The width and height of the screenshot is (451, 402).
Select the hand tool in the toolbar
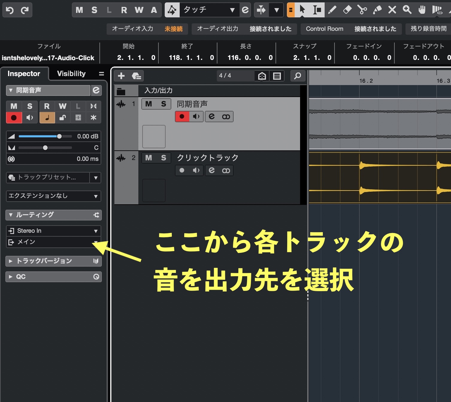pos(422,10)
